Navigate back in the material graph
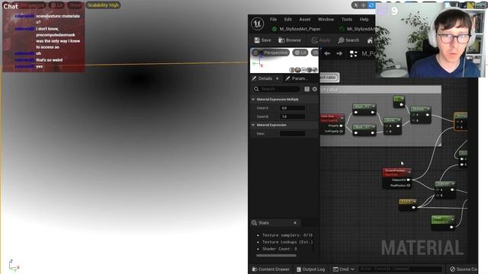488x274 pixels. (x=327, y=53)
